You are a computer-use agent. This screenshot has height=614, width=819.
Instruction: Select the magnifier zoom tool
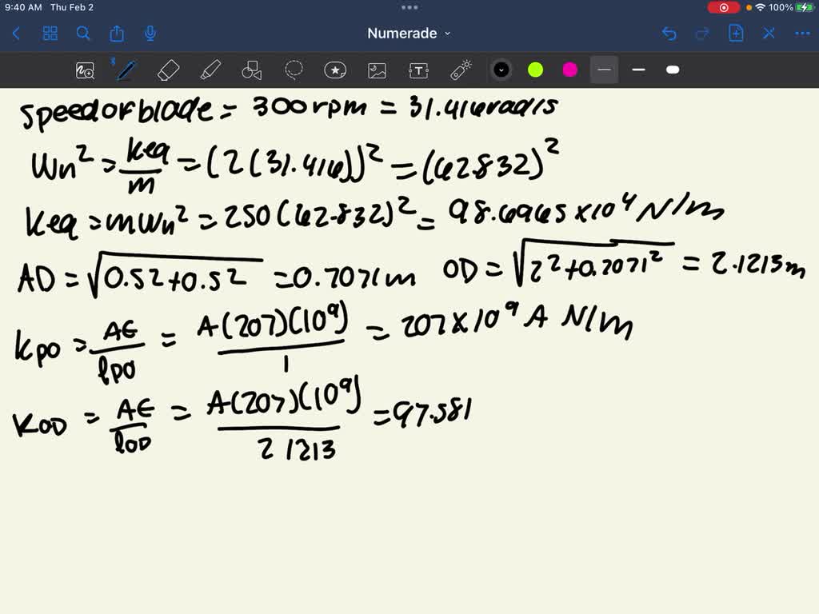[x=84, y=70]
